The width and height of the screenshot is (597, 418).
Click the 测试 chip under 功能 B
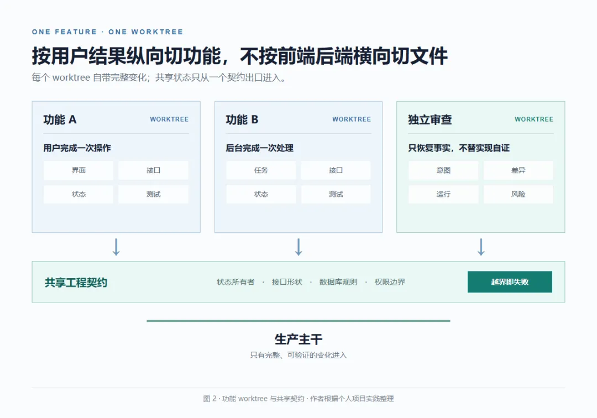coord(336,194)
